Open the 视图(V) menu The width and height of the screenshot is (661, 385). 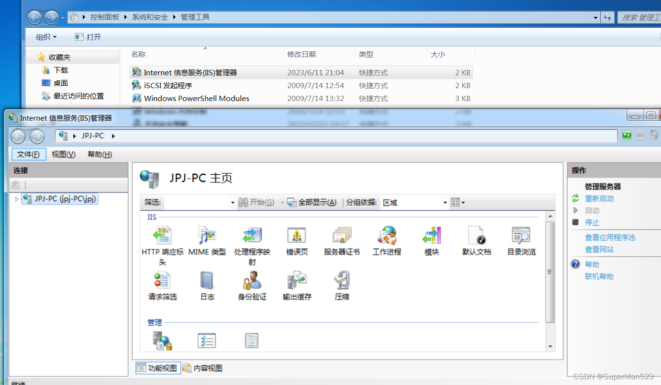64,154
